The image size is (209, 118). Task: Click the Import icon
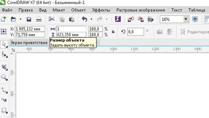point(131,19)
